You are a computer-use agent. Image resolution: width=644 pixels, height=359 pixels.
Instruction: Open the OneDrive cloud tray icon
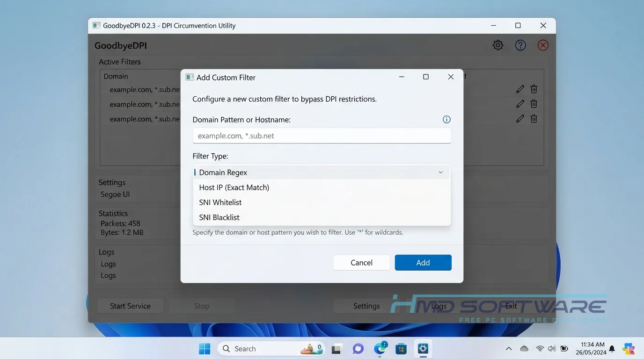coord(524,349)
